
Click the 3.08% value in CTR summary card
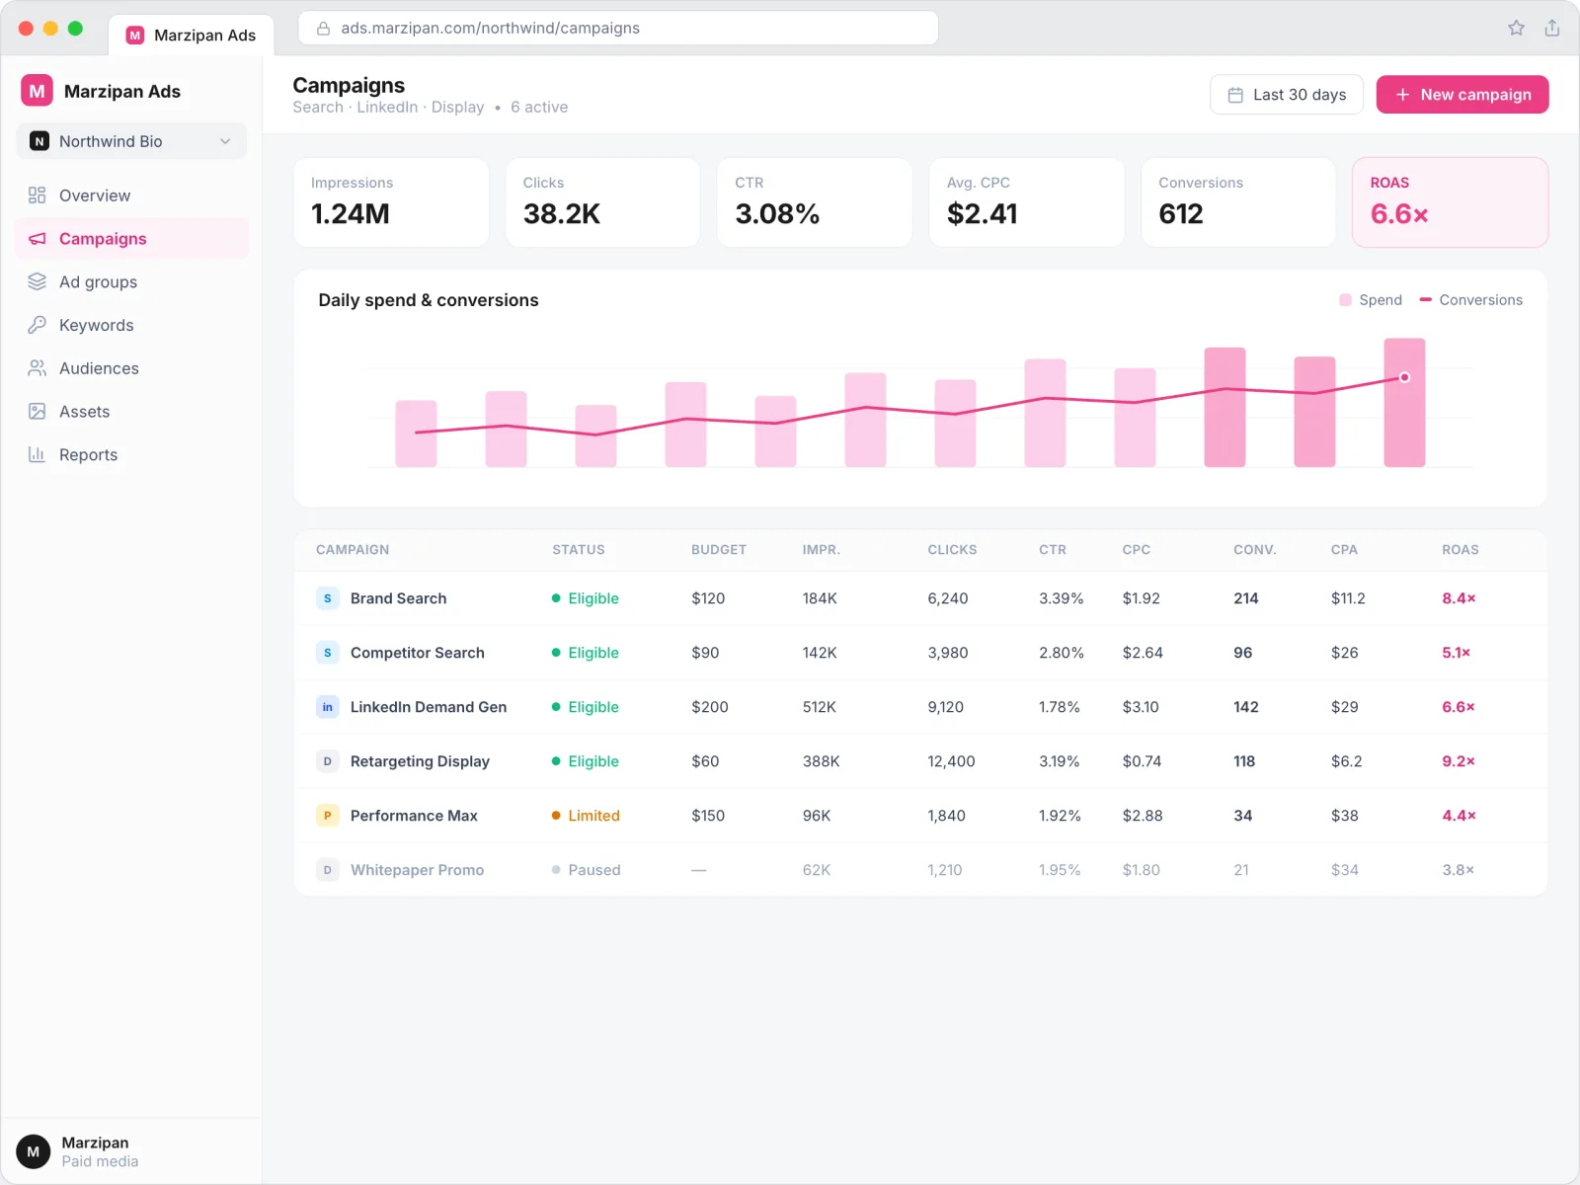pyautogui.click(x=777, y=214)
